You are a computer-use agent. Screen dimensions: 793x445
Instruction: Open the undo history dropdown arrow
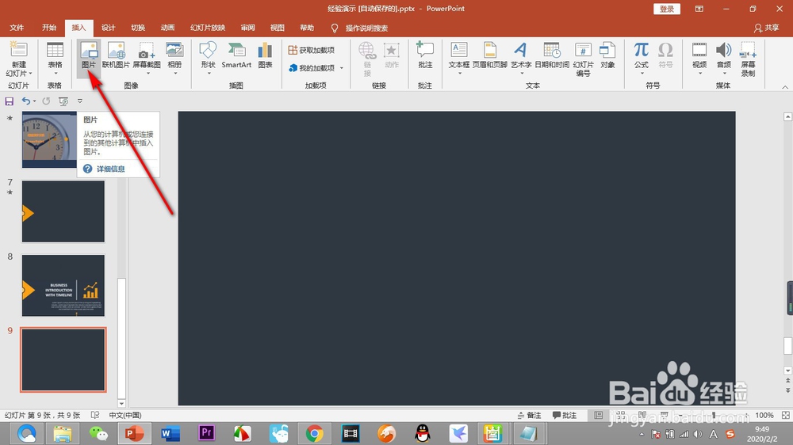pos(34,101)
